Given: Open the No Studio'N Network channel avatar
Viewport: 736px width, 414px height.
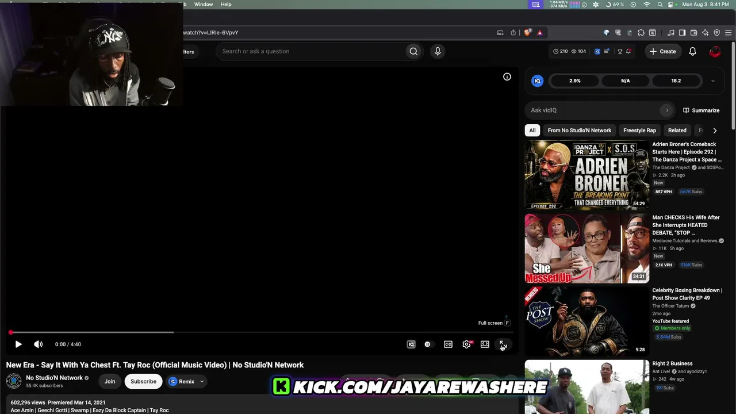Looking at the screenshot, I should (x=14, y=381).
